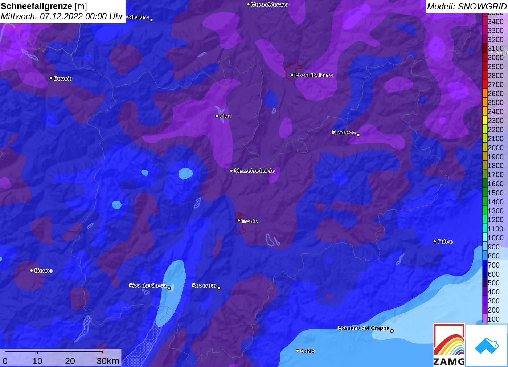Click the 900 legend value
Screen dimensions: 508x367
[x=493, y=247]
